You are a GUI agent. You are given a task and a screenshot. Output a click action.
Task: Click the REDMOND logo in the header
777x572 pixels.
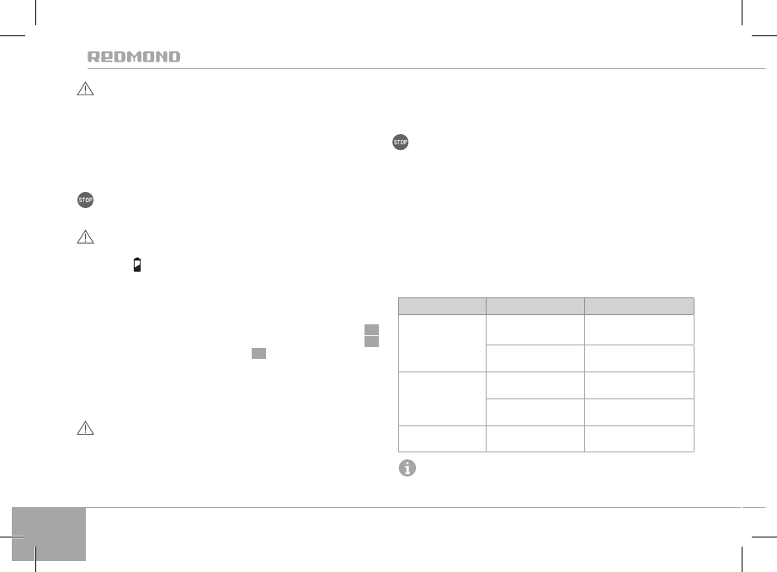click(134, 57)
